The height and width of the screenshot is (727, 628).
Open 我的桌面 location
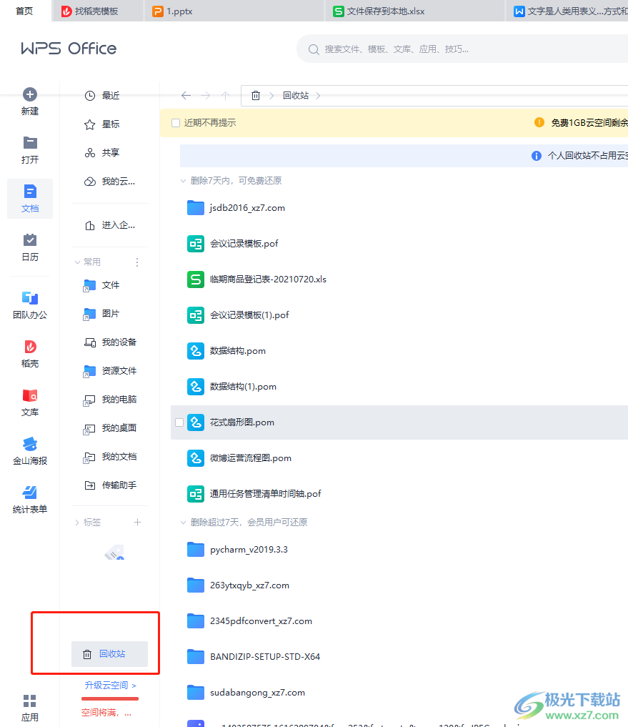point(110,428)
